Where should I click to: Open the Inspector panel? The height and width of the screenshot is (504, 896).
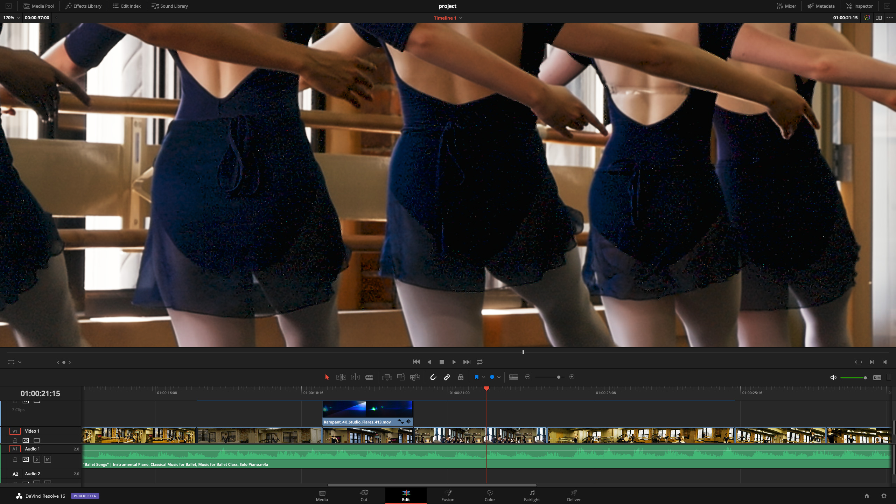coord(860,6)
